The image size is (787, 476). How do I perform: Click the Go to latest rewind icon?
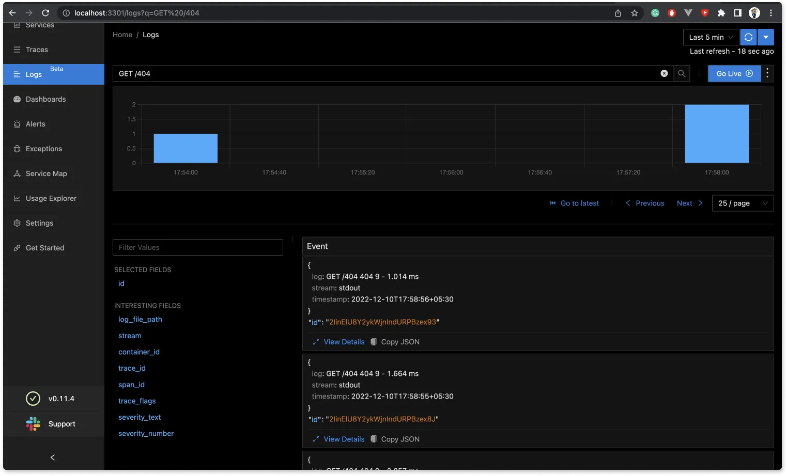tap(553, 203)
